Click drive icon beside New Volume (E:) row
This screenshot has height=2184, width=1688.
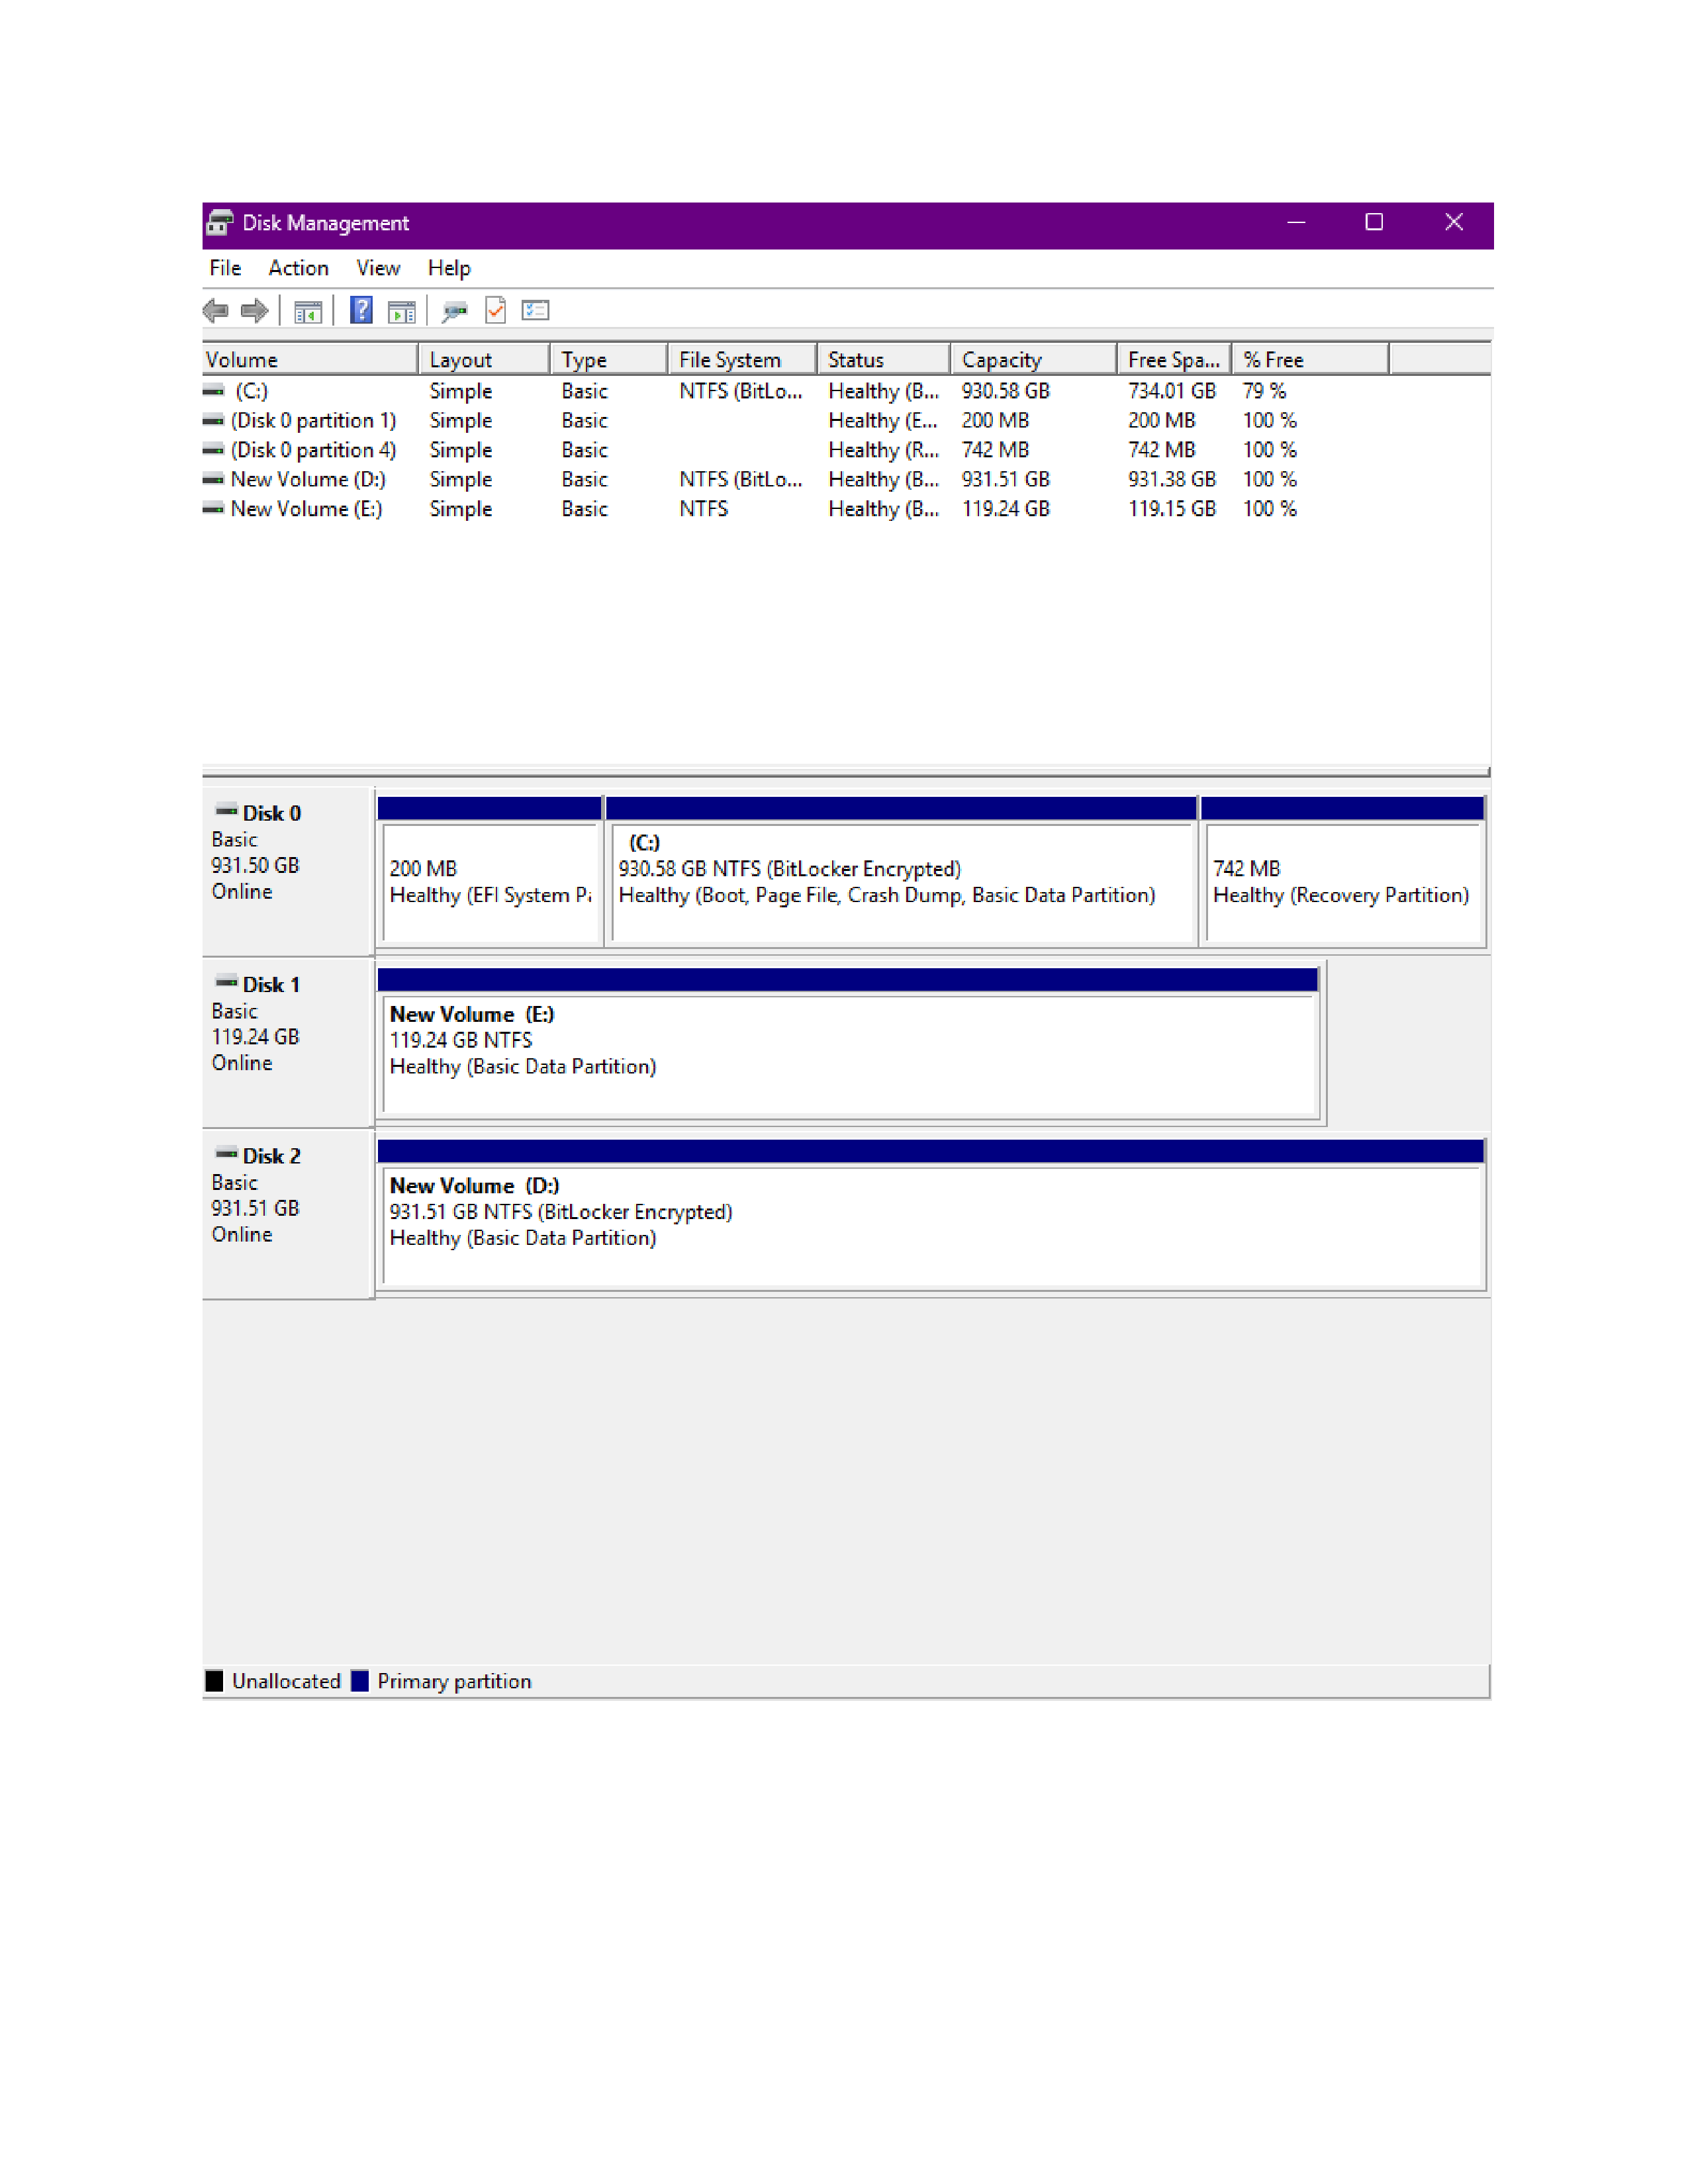click(213, 509)
